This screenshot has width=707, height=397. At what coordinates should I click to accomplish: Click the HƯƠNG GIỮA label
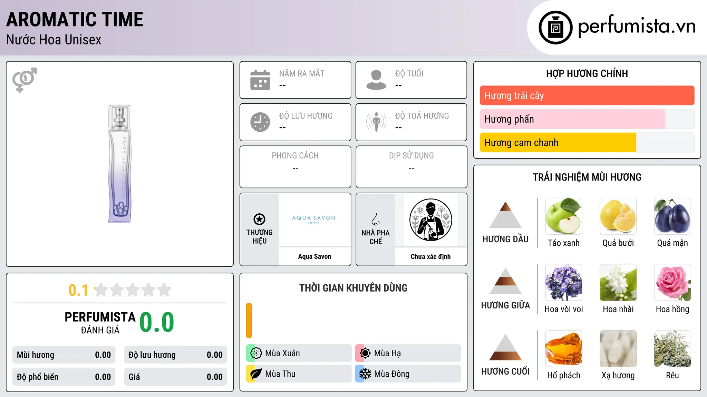click(505, 305)
